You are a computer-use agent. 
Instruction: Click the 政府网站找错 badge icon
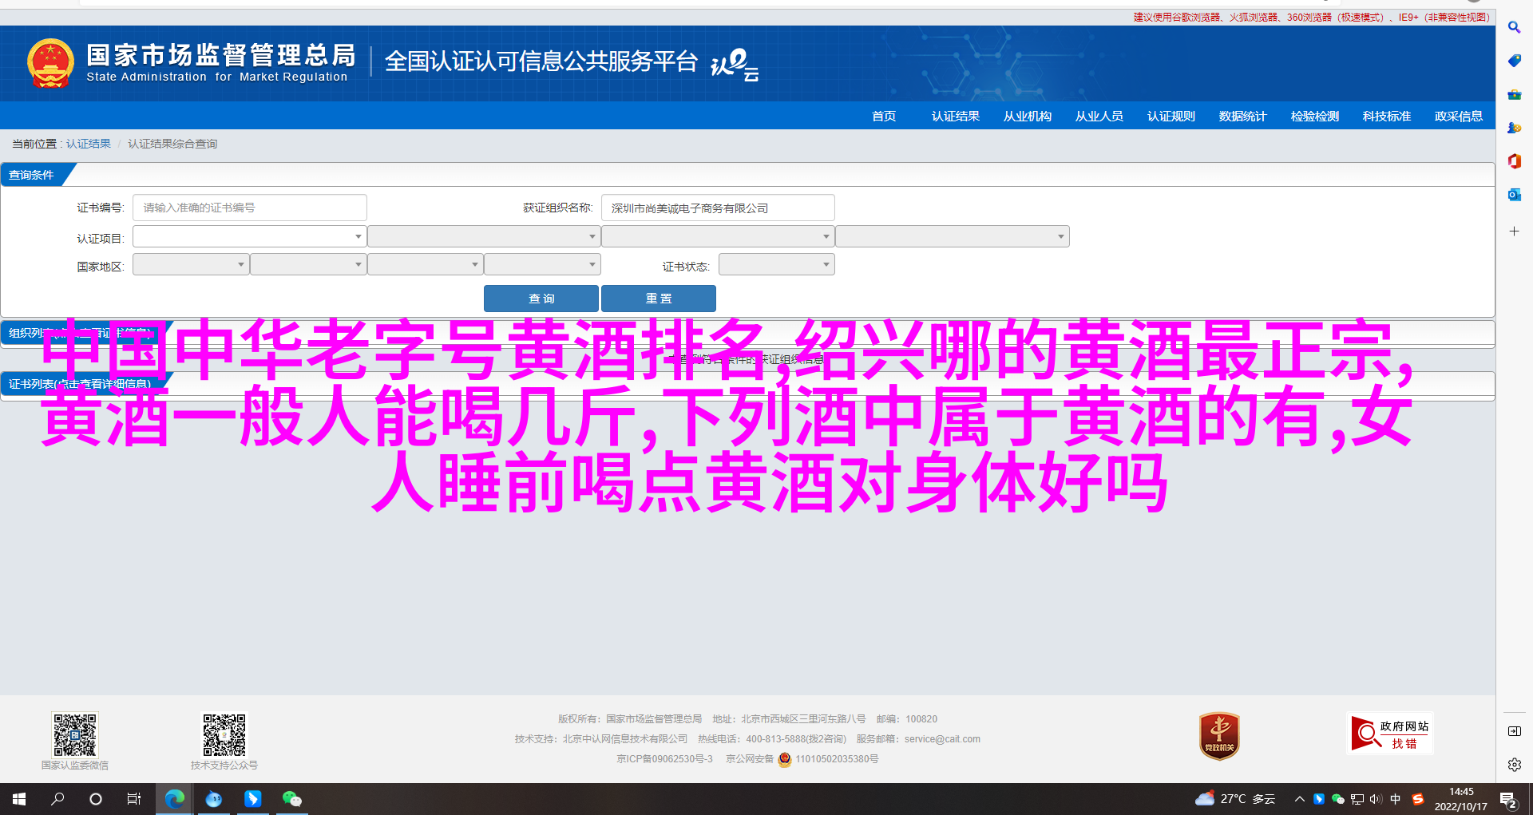(1389, 734)
